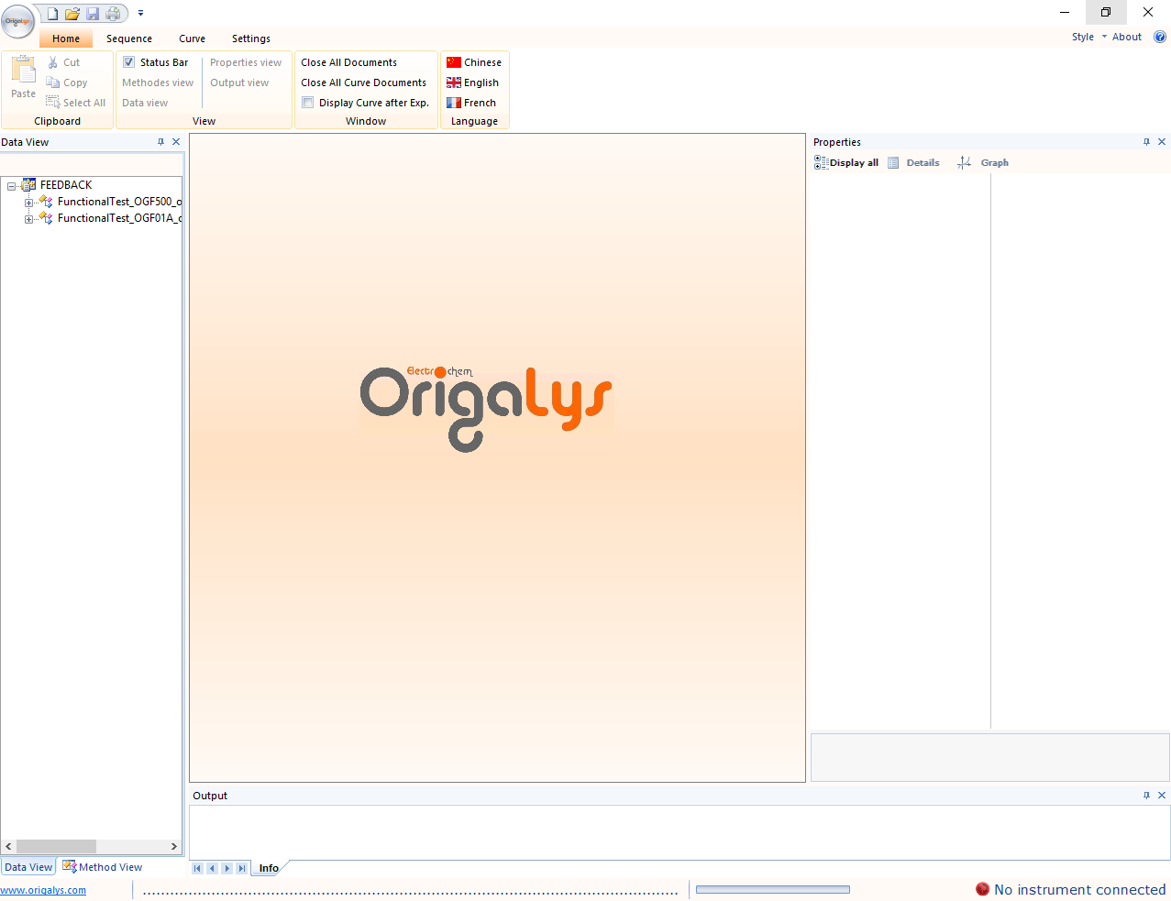Uncheck the Status Bar checkbox
Screen dimensions: 1171x901
(x=129, y=62)
